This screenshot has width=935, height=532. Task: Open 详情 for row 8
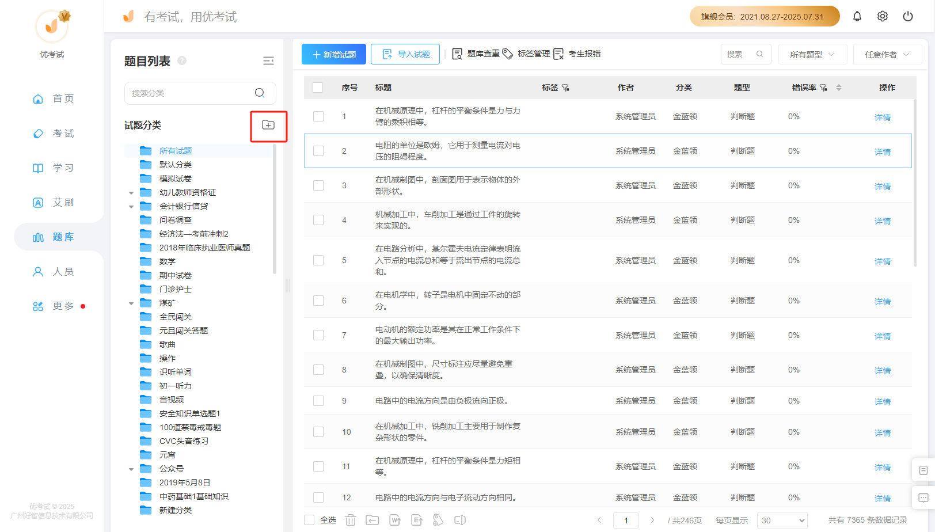tap(882, 370)
